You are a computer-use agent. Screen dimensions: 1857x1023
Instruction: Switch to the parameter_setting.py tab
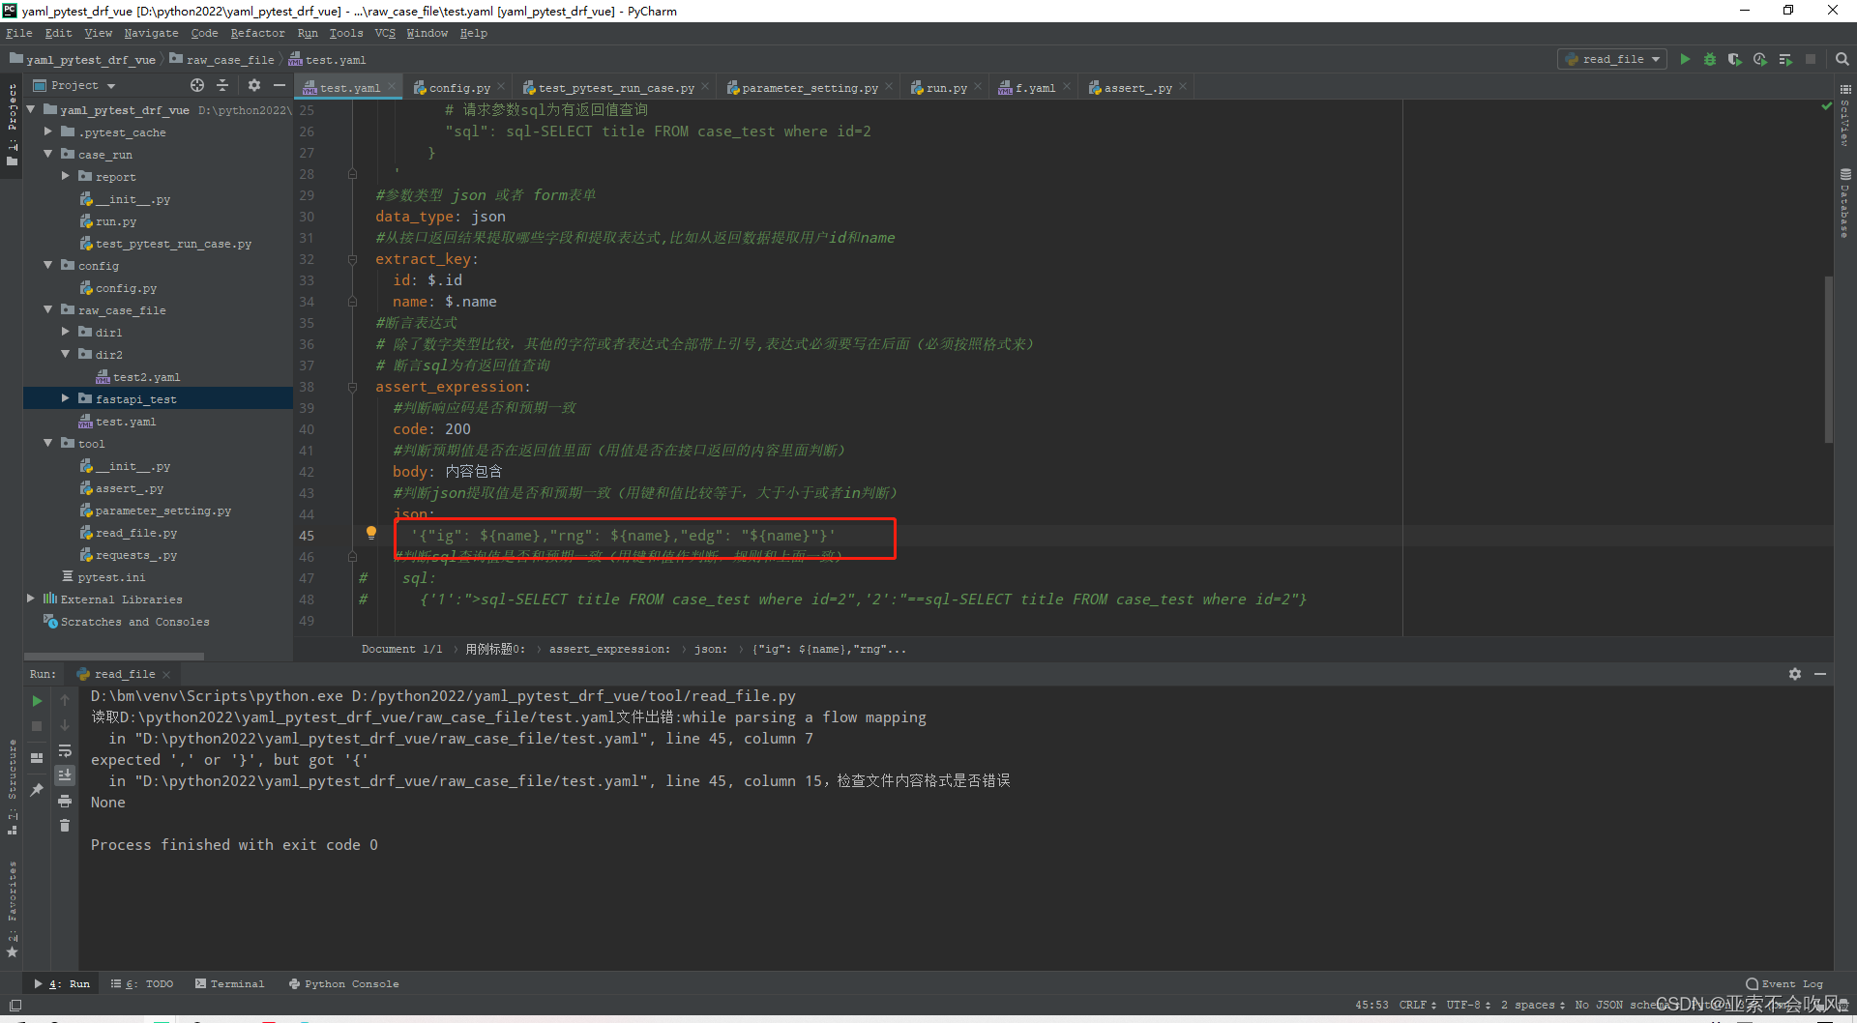[x=810, y=88]
